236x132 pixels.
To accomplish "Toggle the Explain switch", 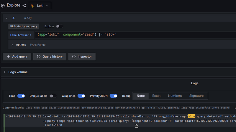I will 59,26.
